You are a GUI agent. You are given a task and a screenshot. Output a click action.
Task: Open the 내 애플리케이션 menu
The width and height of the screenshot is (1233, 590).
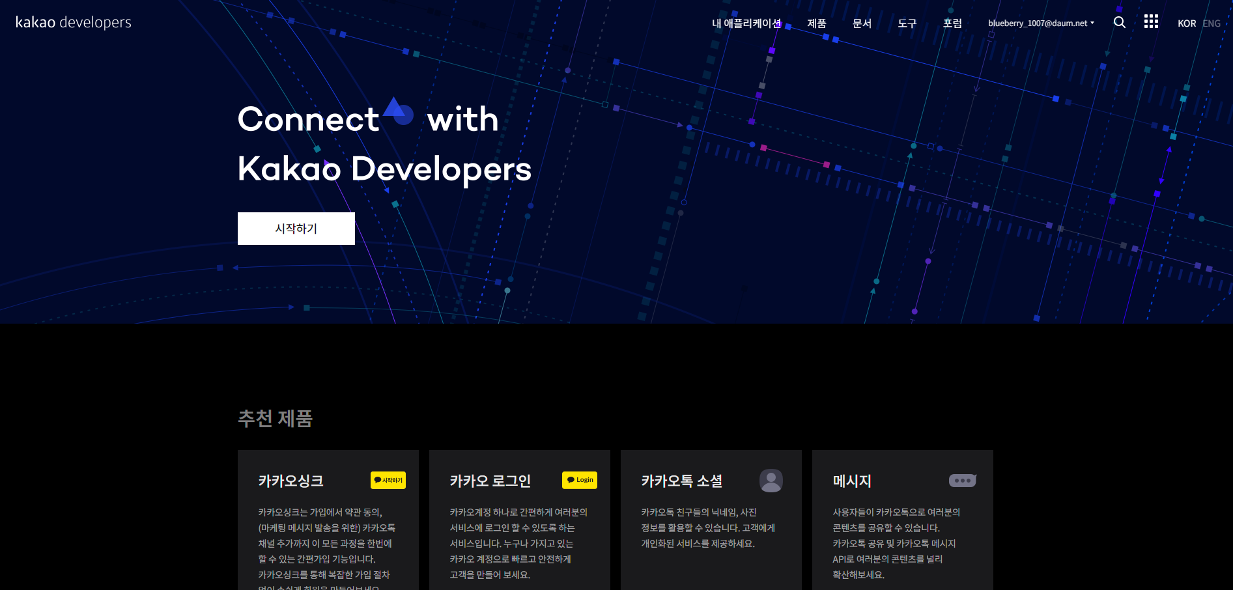click(x=746, y=23)
